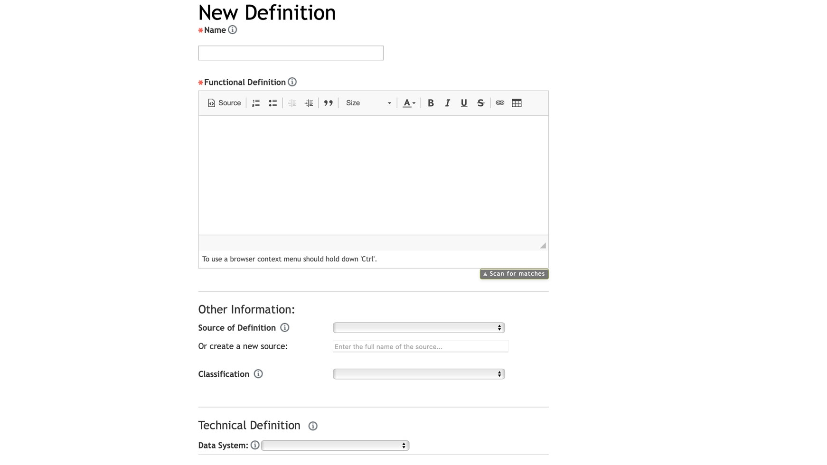Viewport: 827px width, 465px height.
Task: Expand the Source of Definition dropdown
Action: (419, 328)
